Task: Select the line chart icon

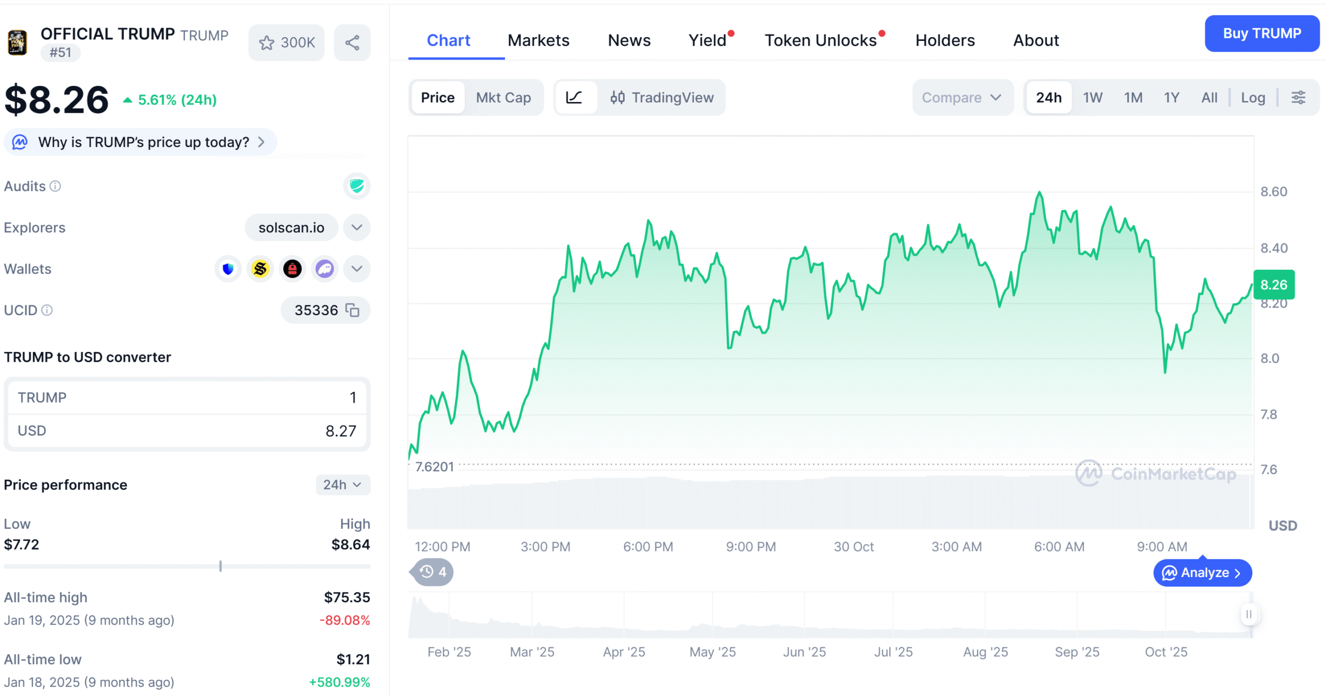Action: click(576, 97)
